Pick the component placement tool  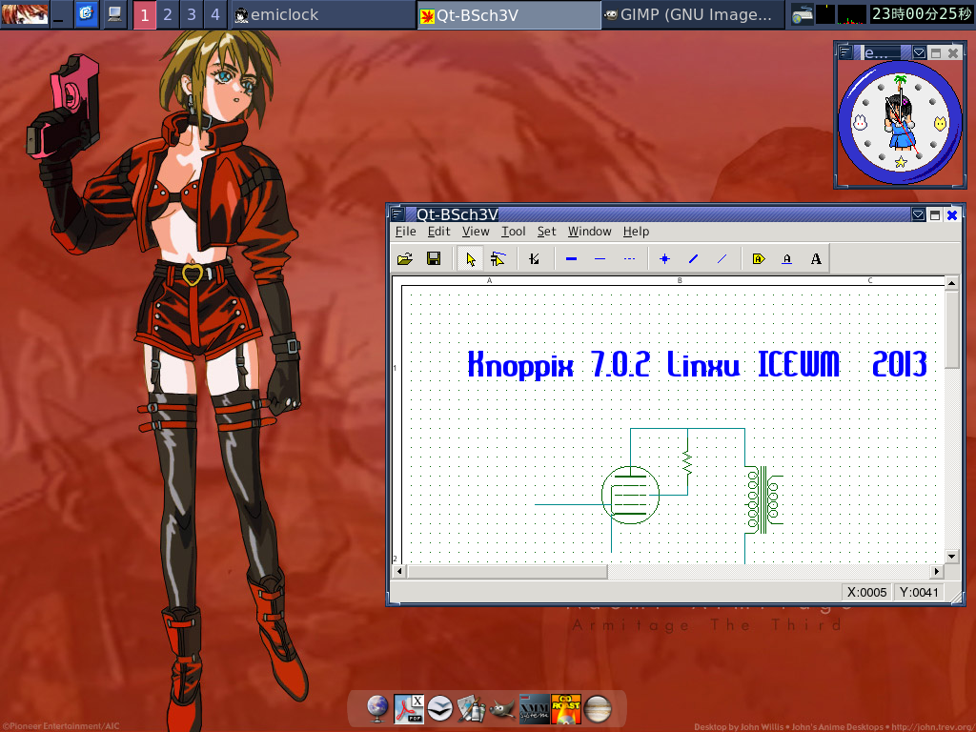[x=498, y=257]
